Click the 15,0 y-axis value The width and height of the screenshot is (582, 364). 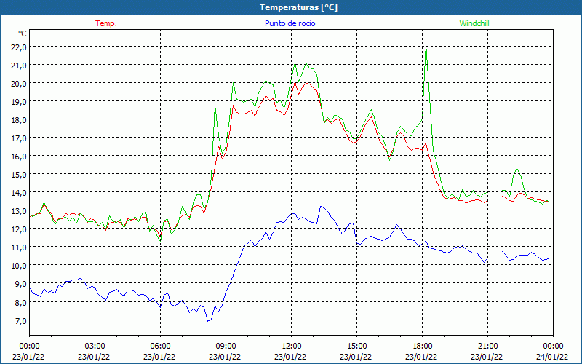click(x=20, y=174)
